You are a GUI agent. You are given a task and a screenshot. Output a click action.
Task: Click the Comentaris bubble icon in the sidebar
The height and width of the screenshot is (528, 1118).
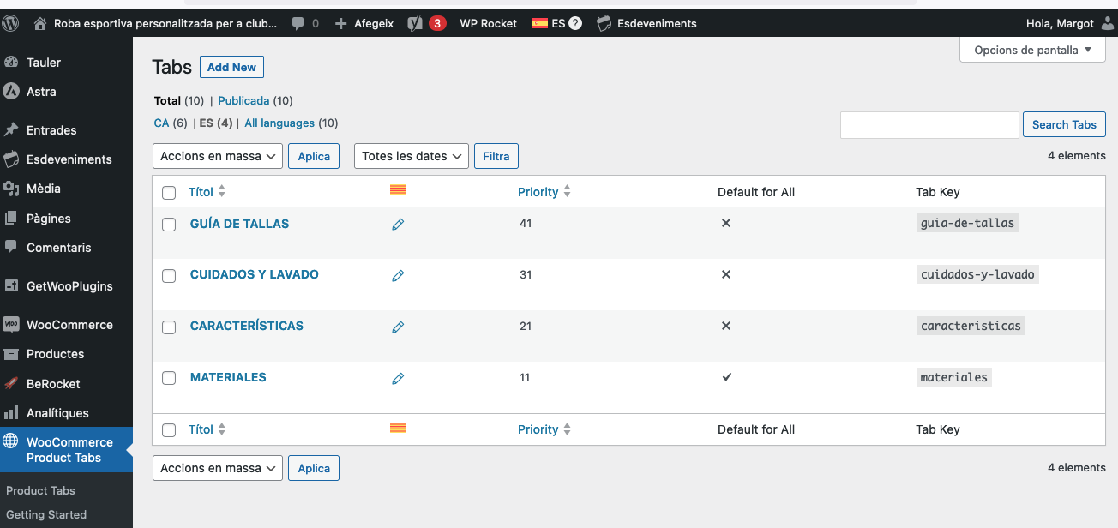pyautogui.click(x=11, y=247)
